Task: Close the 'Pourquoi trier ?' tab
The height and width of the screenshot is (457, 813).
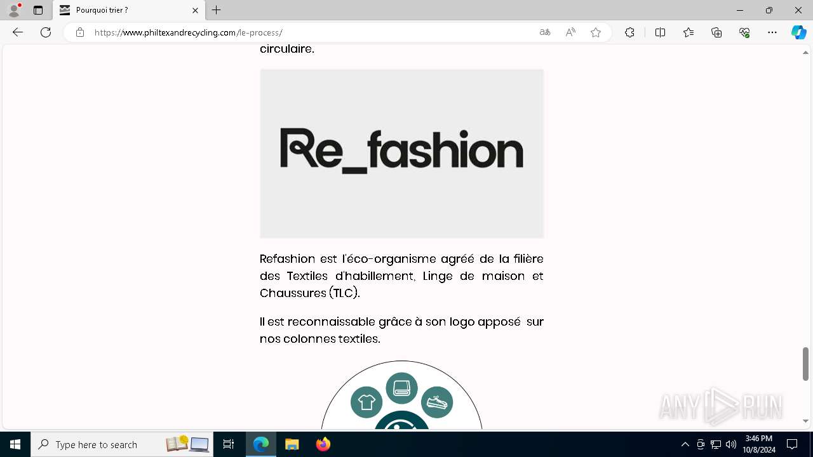Action: (x=195, y=10)
